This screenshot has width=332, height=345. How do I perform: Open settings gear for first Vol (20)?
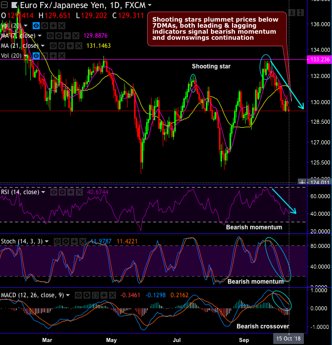tap(45, 26)
